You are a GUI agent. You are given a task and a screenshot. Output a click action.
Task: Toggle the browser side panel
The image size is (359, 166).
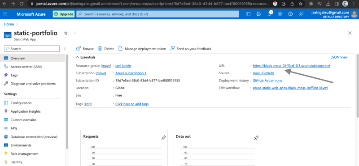click(x=336, y=4)
